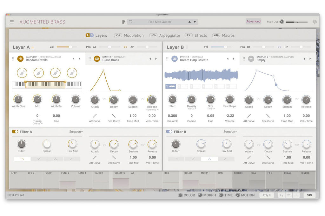Go to previous Synth 2 source with left arrow

click(x=228, y=59)
